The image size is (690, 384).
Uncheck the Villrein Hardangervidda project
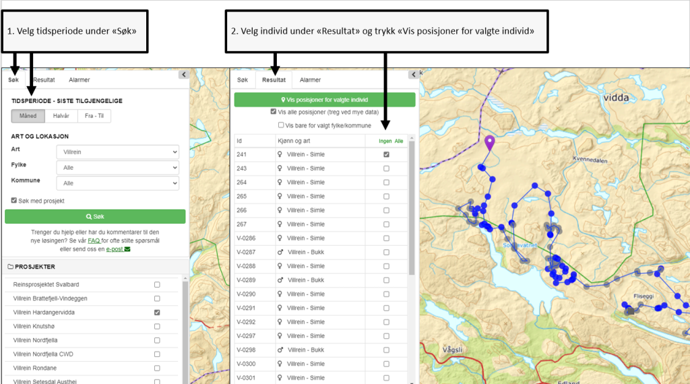[157, 313]
